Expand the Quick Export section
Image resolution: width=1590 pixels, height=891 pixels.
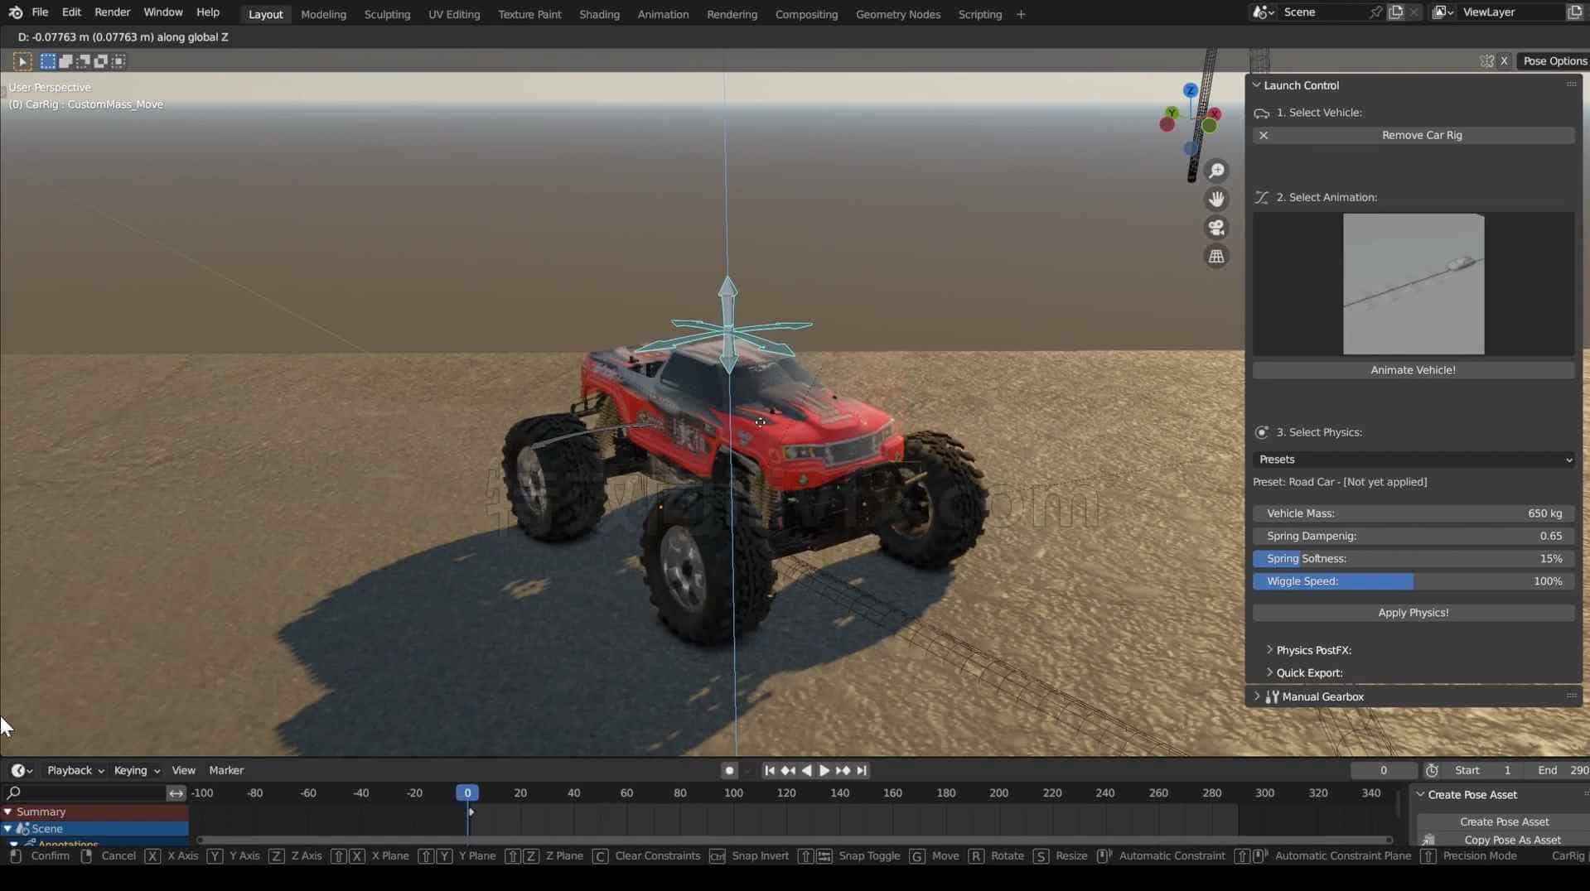(x=1309, y=673)
